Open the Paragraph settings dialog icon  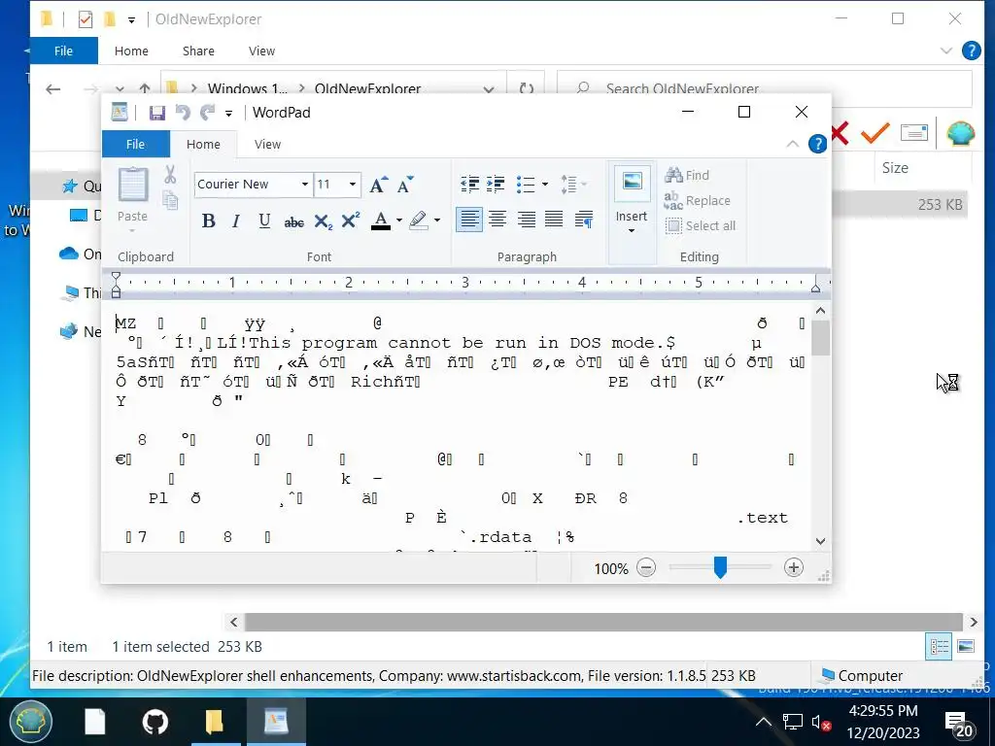(583, 220)
